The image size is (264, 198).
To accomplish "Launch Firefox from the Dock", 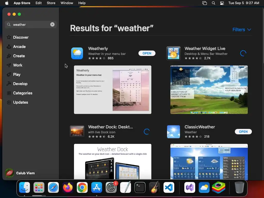I will tap(68, 187).
